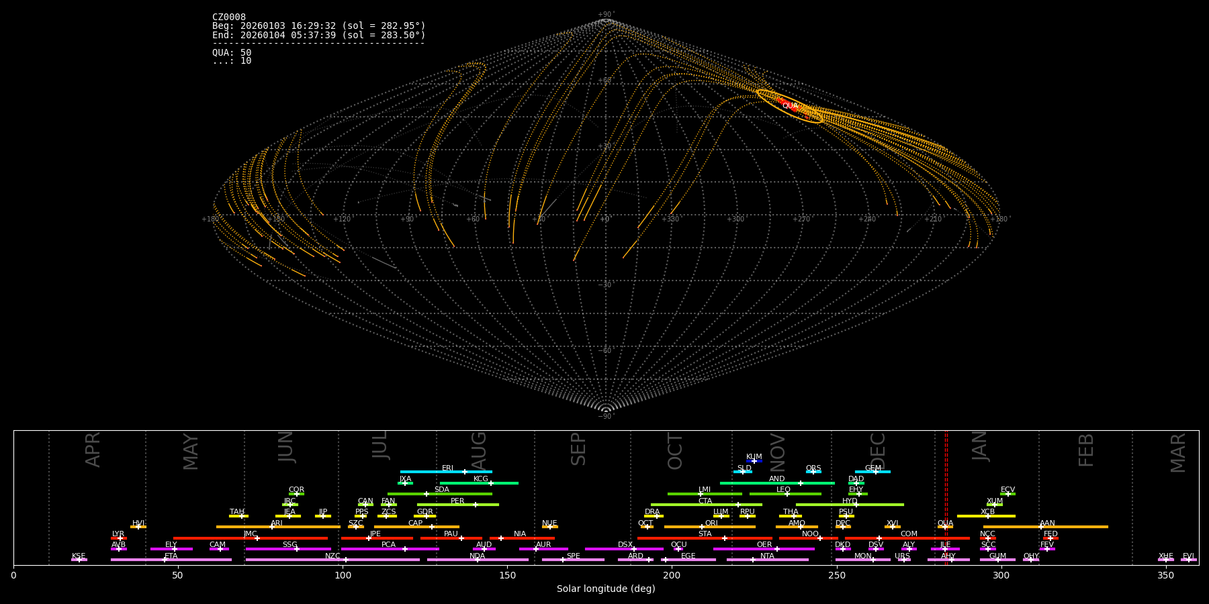Screen dimensions: 1209x604
Task: Click the 150 tick on the solar longitude axis
Action: [507, 575]
